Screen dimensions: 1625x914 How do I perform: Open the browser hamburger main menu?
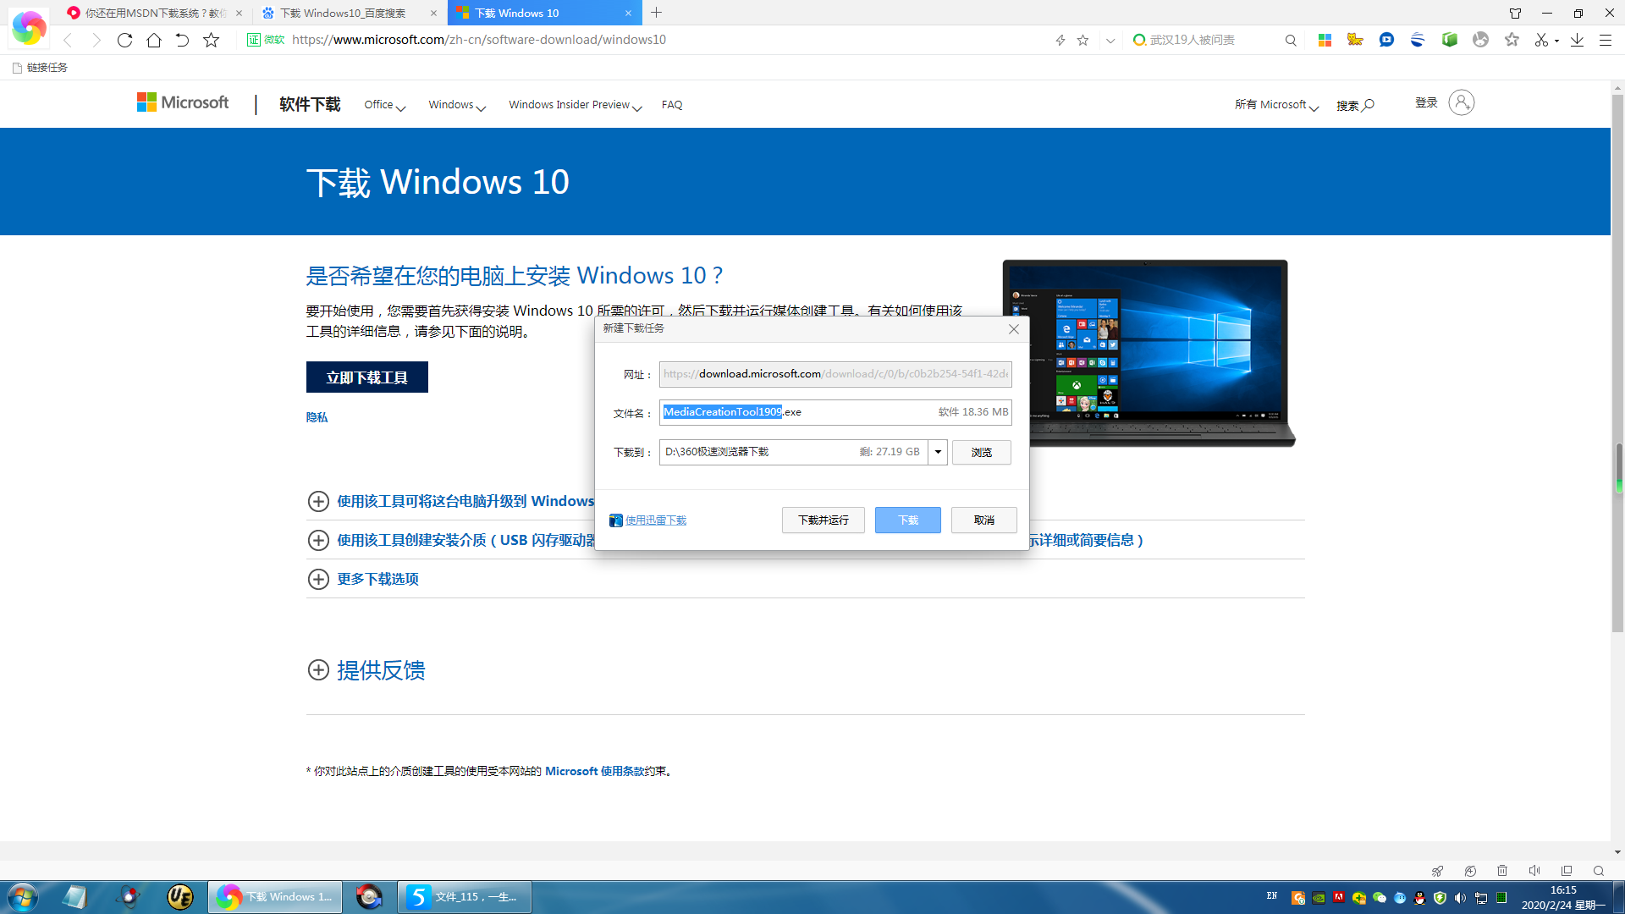[x=1605, y=40]
